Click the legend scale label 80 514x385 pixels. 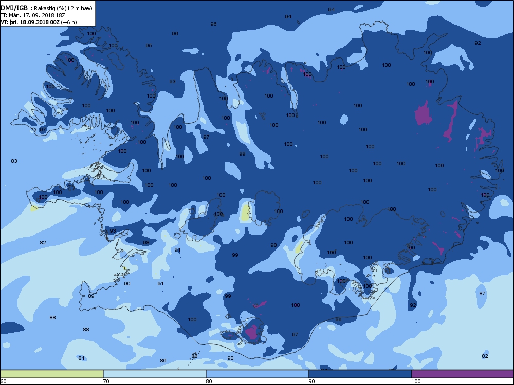(x=209, y=381)
